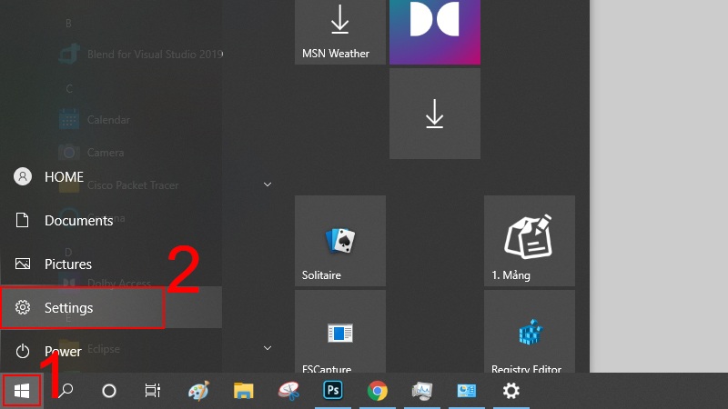Open File Explorer from the taskbar
Viewport: 728px width, 409px height.
coord(243,391)
